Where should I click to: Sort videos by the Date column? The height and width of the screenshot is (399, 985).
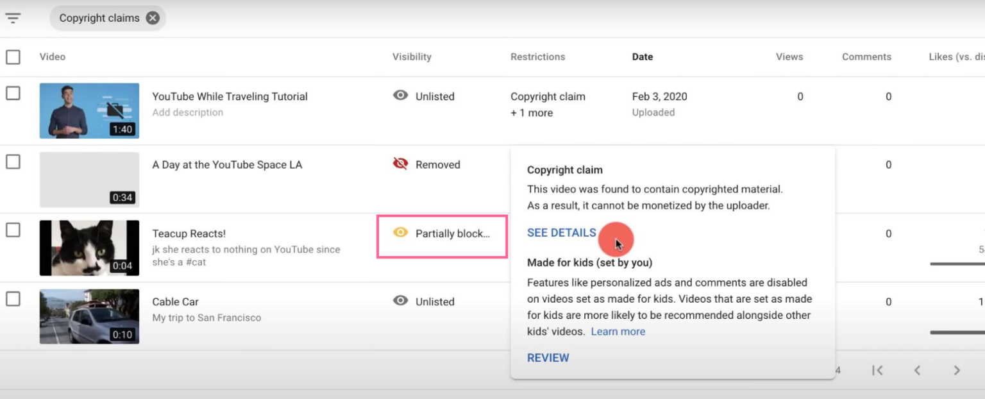click(x=642, y=56)
